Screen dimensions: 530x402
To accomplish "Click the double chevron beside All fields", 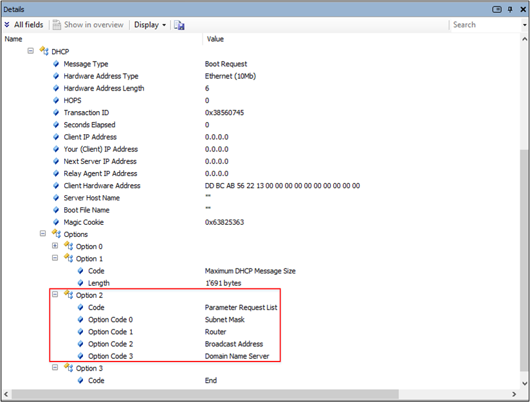I will [x=6, y=25].
